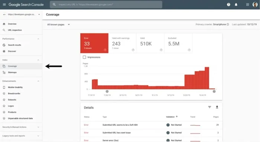Collapse the Enhancements section
Image resolution: width=260 pixels, height=142 pixels.
pos(38,81)
